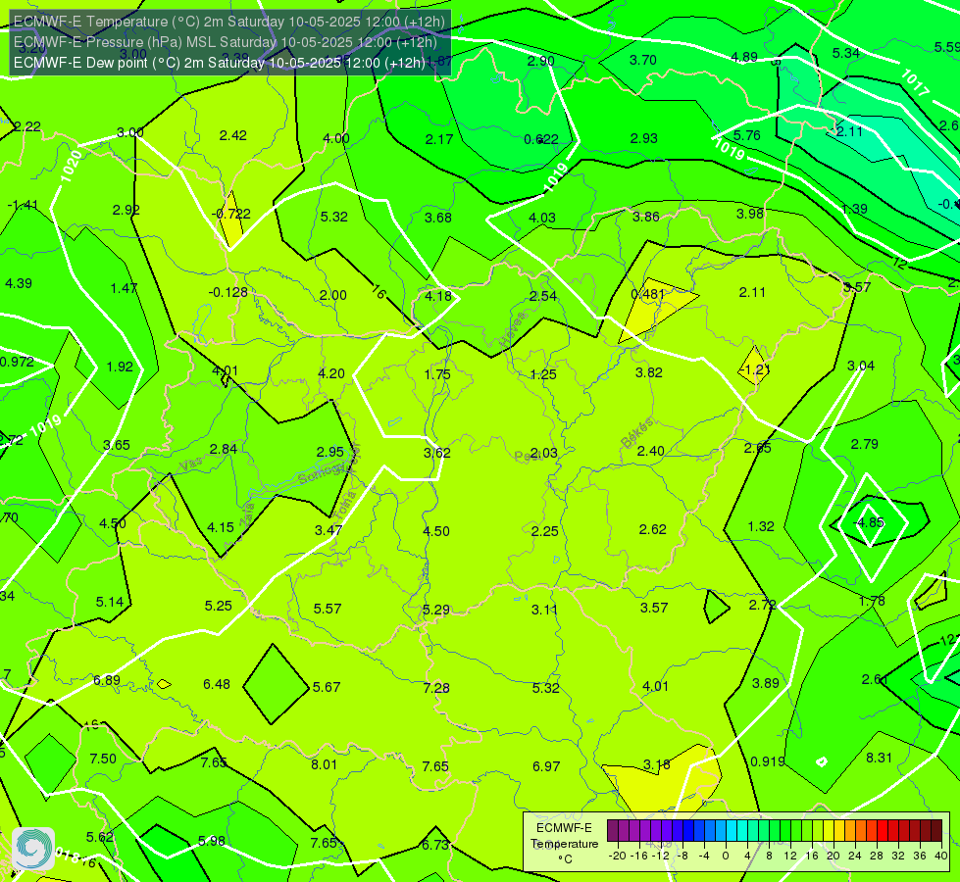Image resolution: width=960 pixels, height=882 pixels.
Task: Click the 5.29 dew point value
Action: (436, 610)
